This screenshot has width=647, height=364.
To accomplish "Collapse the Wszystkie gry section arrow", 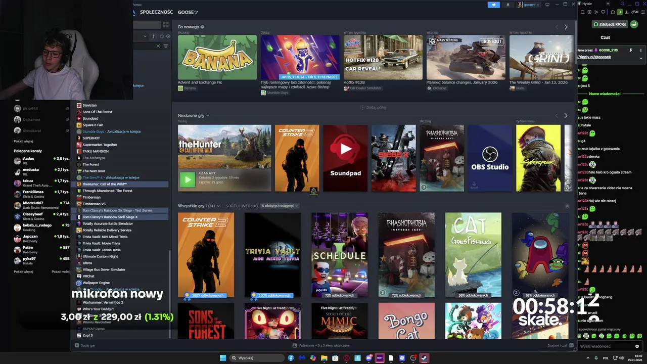I will pos(567,206).
